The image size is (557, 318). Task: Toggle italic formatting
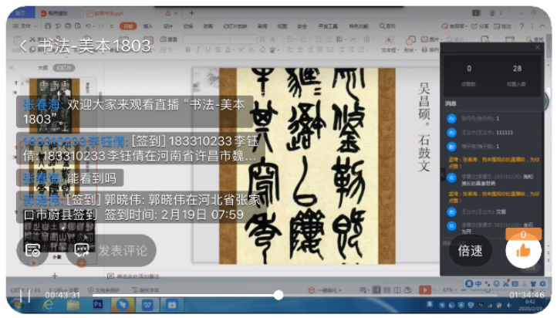click(x=197, y=49)
